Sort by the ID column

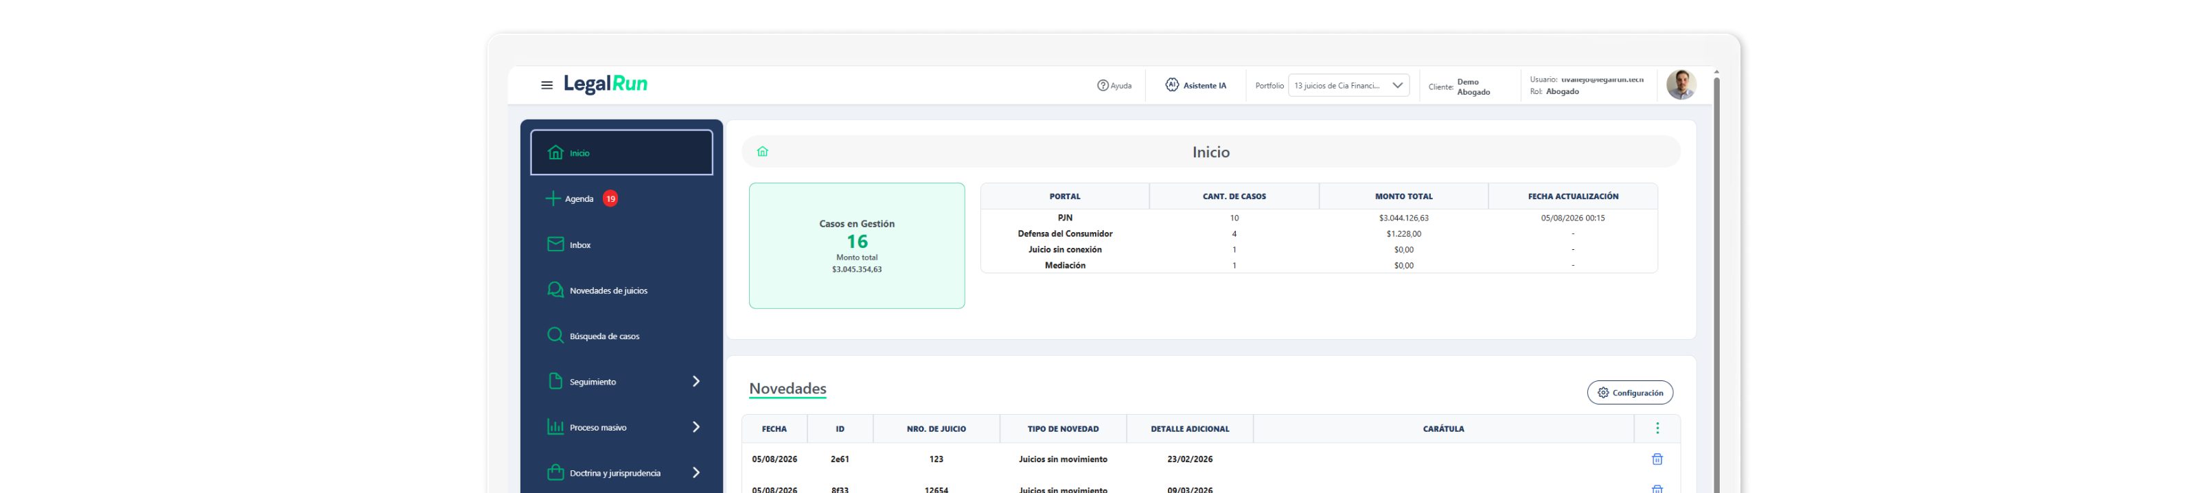(840, 429)
